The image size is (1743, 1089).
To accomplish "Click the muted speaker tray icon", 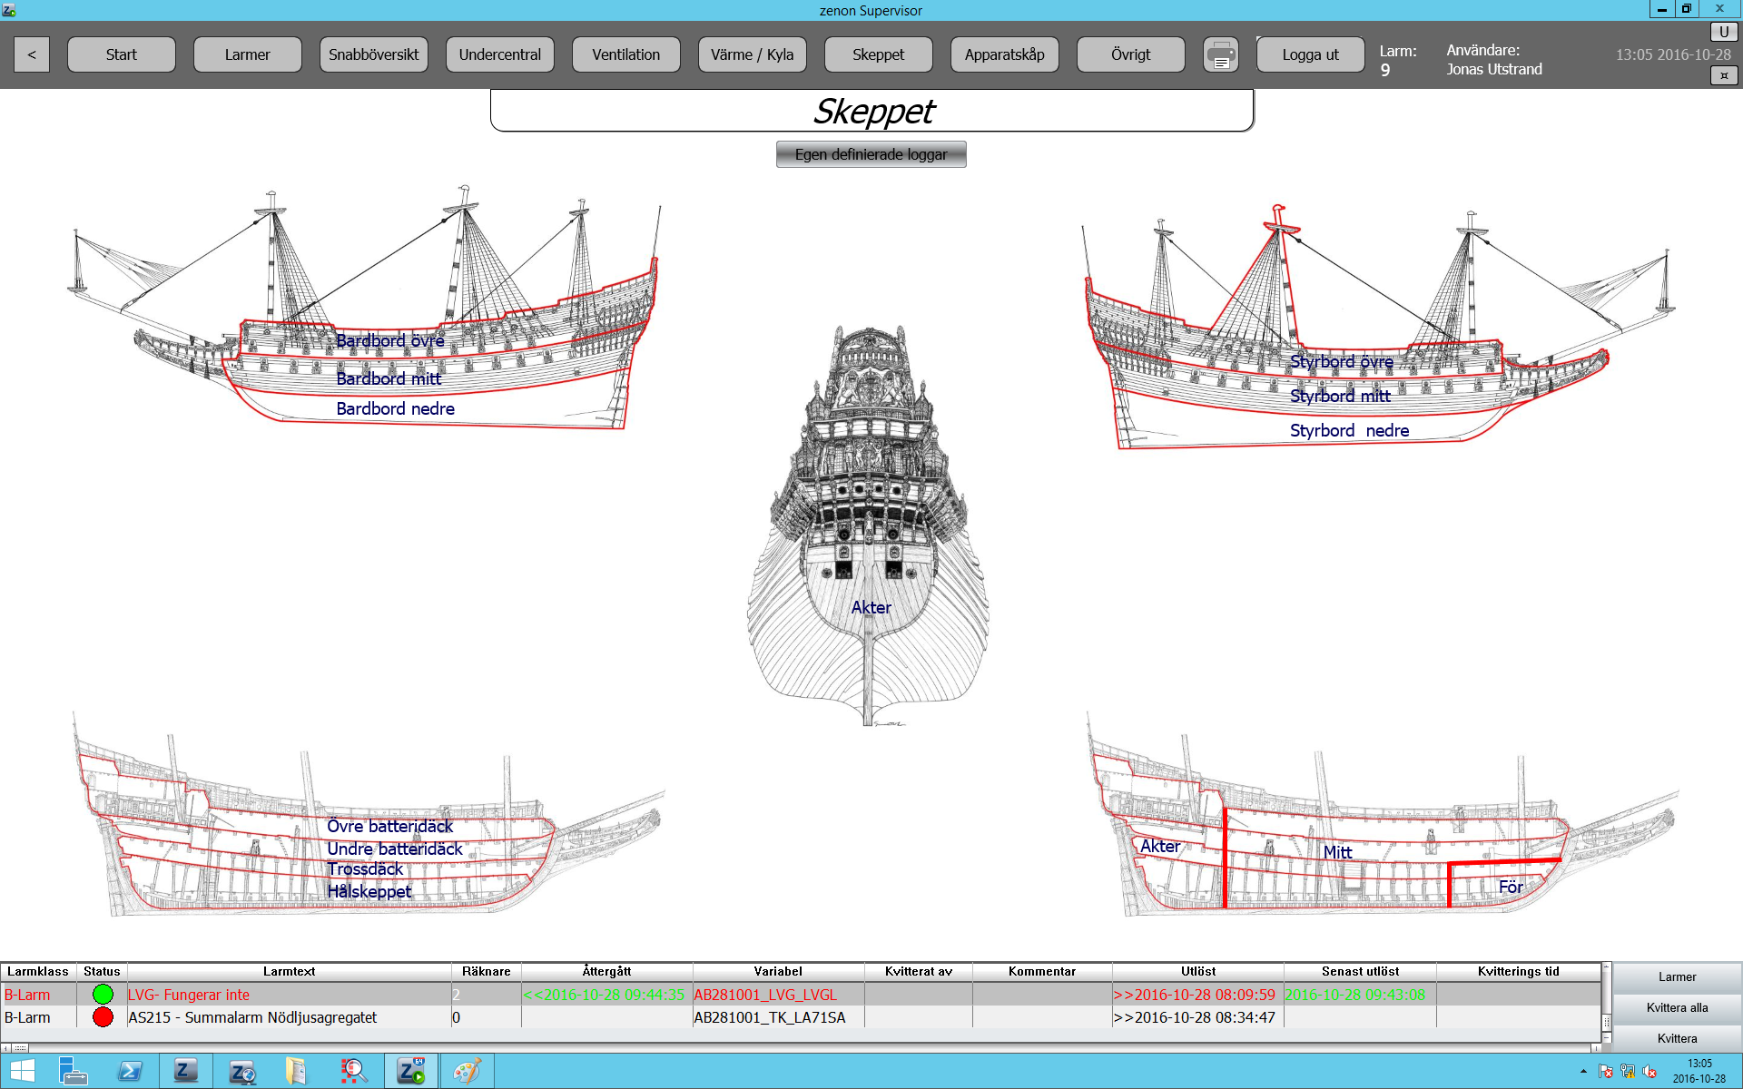I will tap(1649, 1072).
